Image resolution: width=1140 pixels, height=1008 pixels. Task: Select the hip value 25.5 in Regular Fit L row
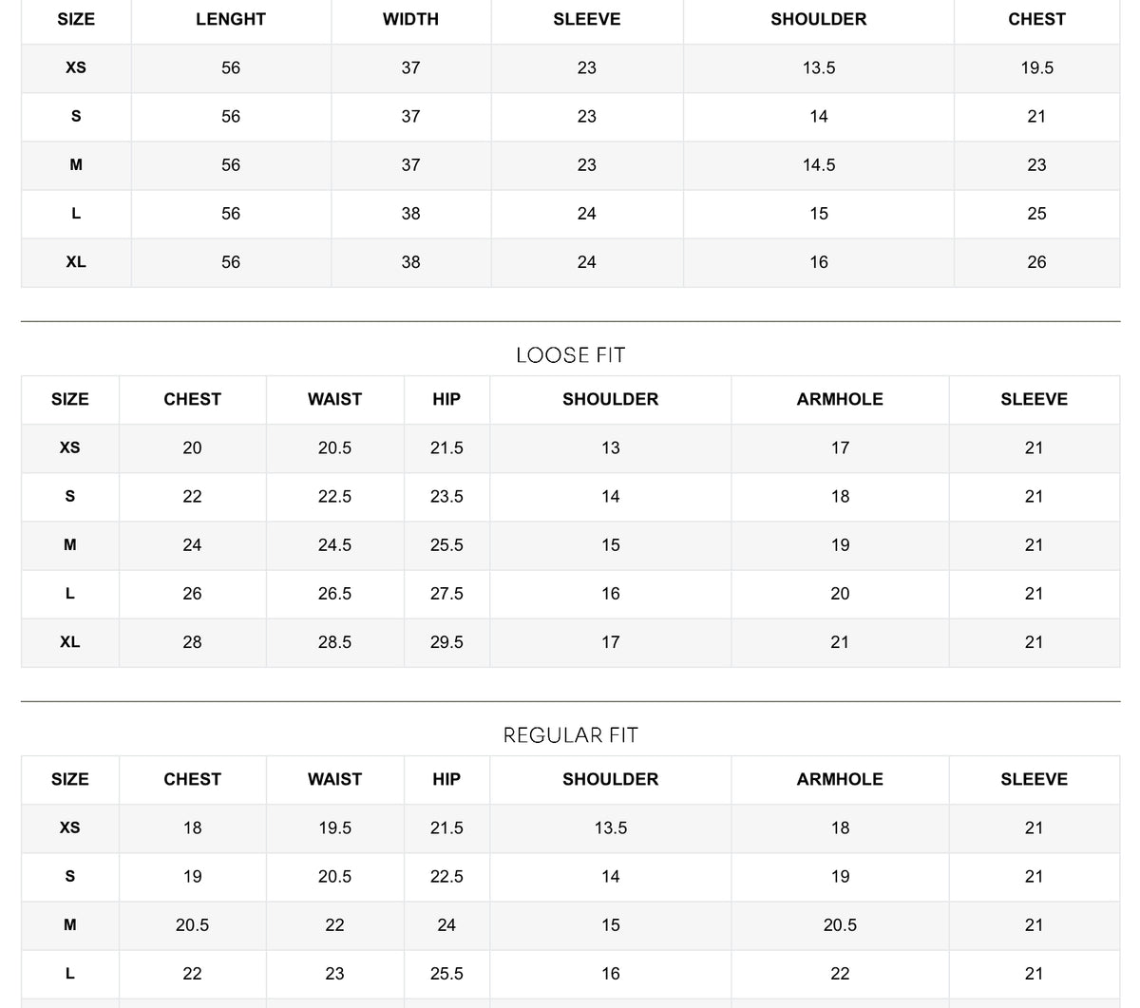point(446,974)
